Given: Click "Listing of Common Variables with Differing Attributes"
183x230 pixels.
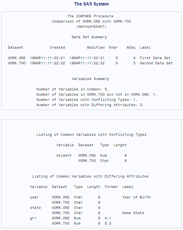Looking at the screenshot, I should (x=90, y=176).
